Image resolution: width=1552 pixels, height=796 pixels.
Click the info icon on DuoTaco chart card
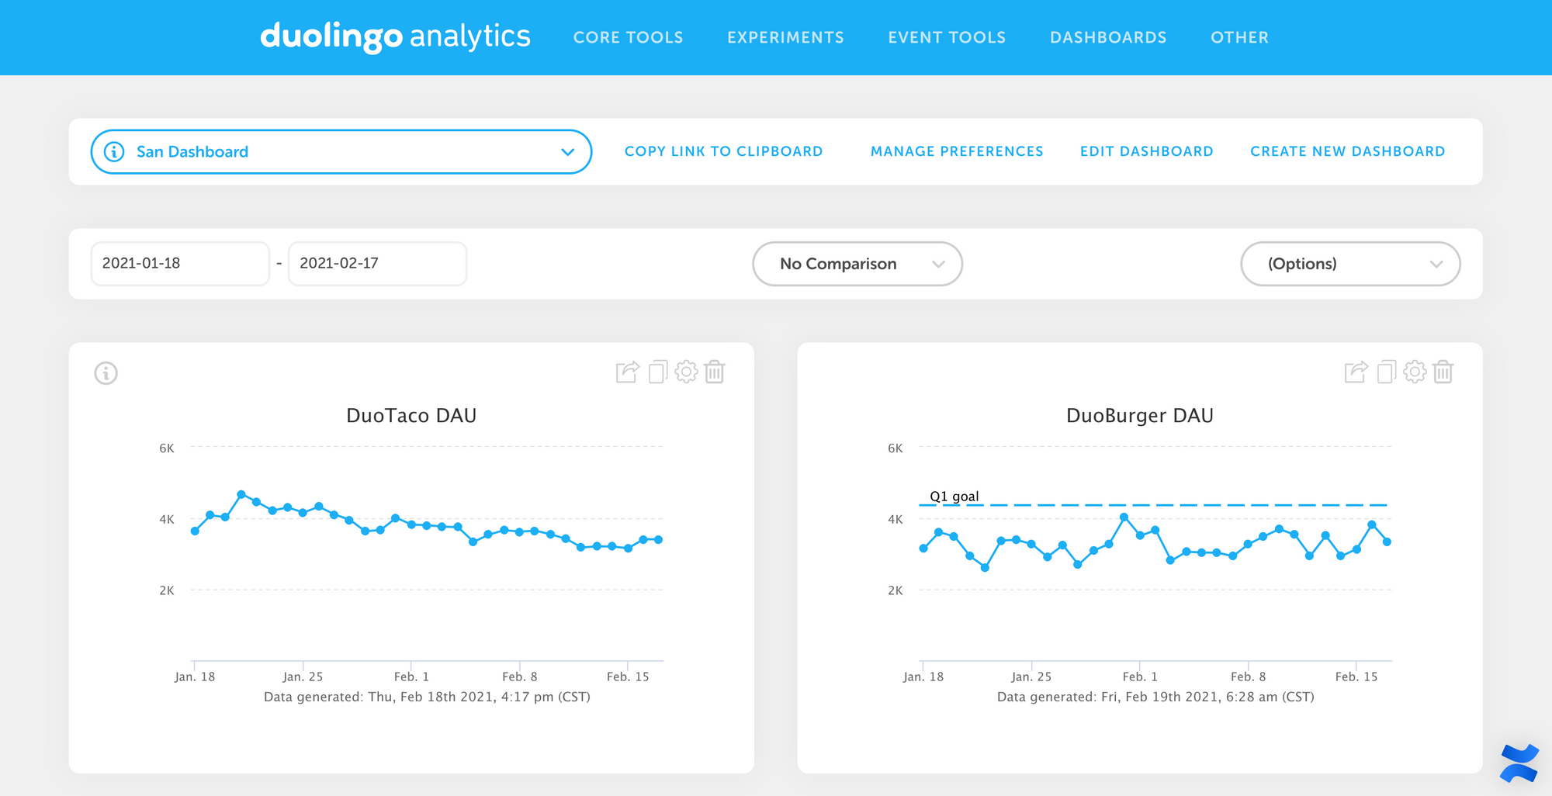[x=106, y=373]
